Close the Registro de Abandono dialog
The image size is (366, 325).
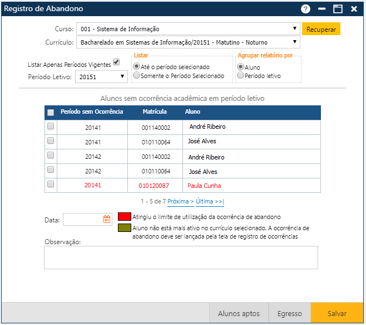354,9
